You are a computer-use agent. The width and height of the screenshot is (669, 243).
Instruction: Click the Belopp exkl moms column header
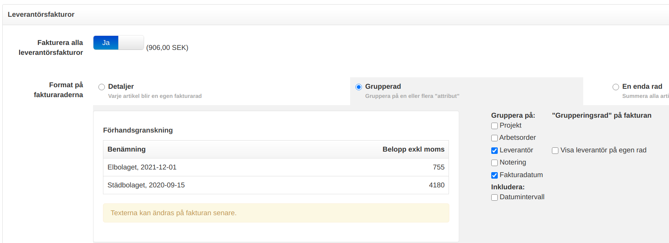coord(413,149)
